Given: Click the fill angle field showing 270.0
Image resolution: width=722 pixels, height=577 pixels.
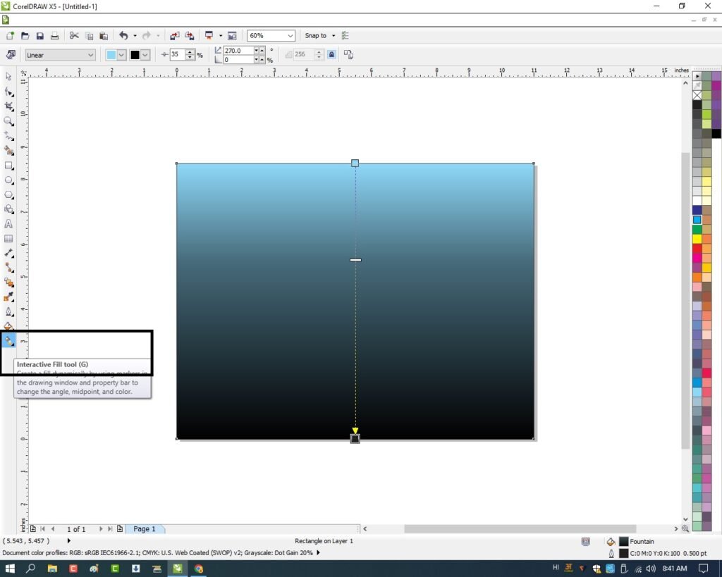Looking at the screenshot, I should pos(238,50).
